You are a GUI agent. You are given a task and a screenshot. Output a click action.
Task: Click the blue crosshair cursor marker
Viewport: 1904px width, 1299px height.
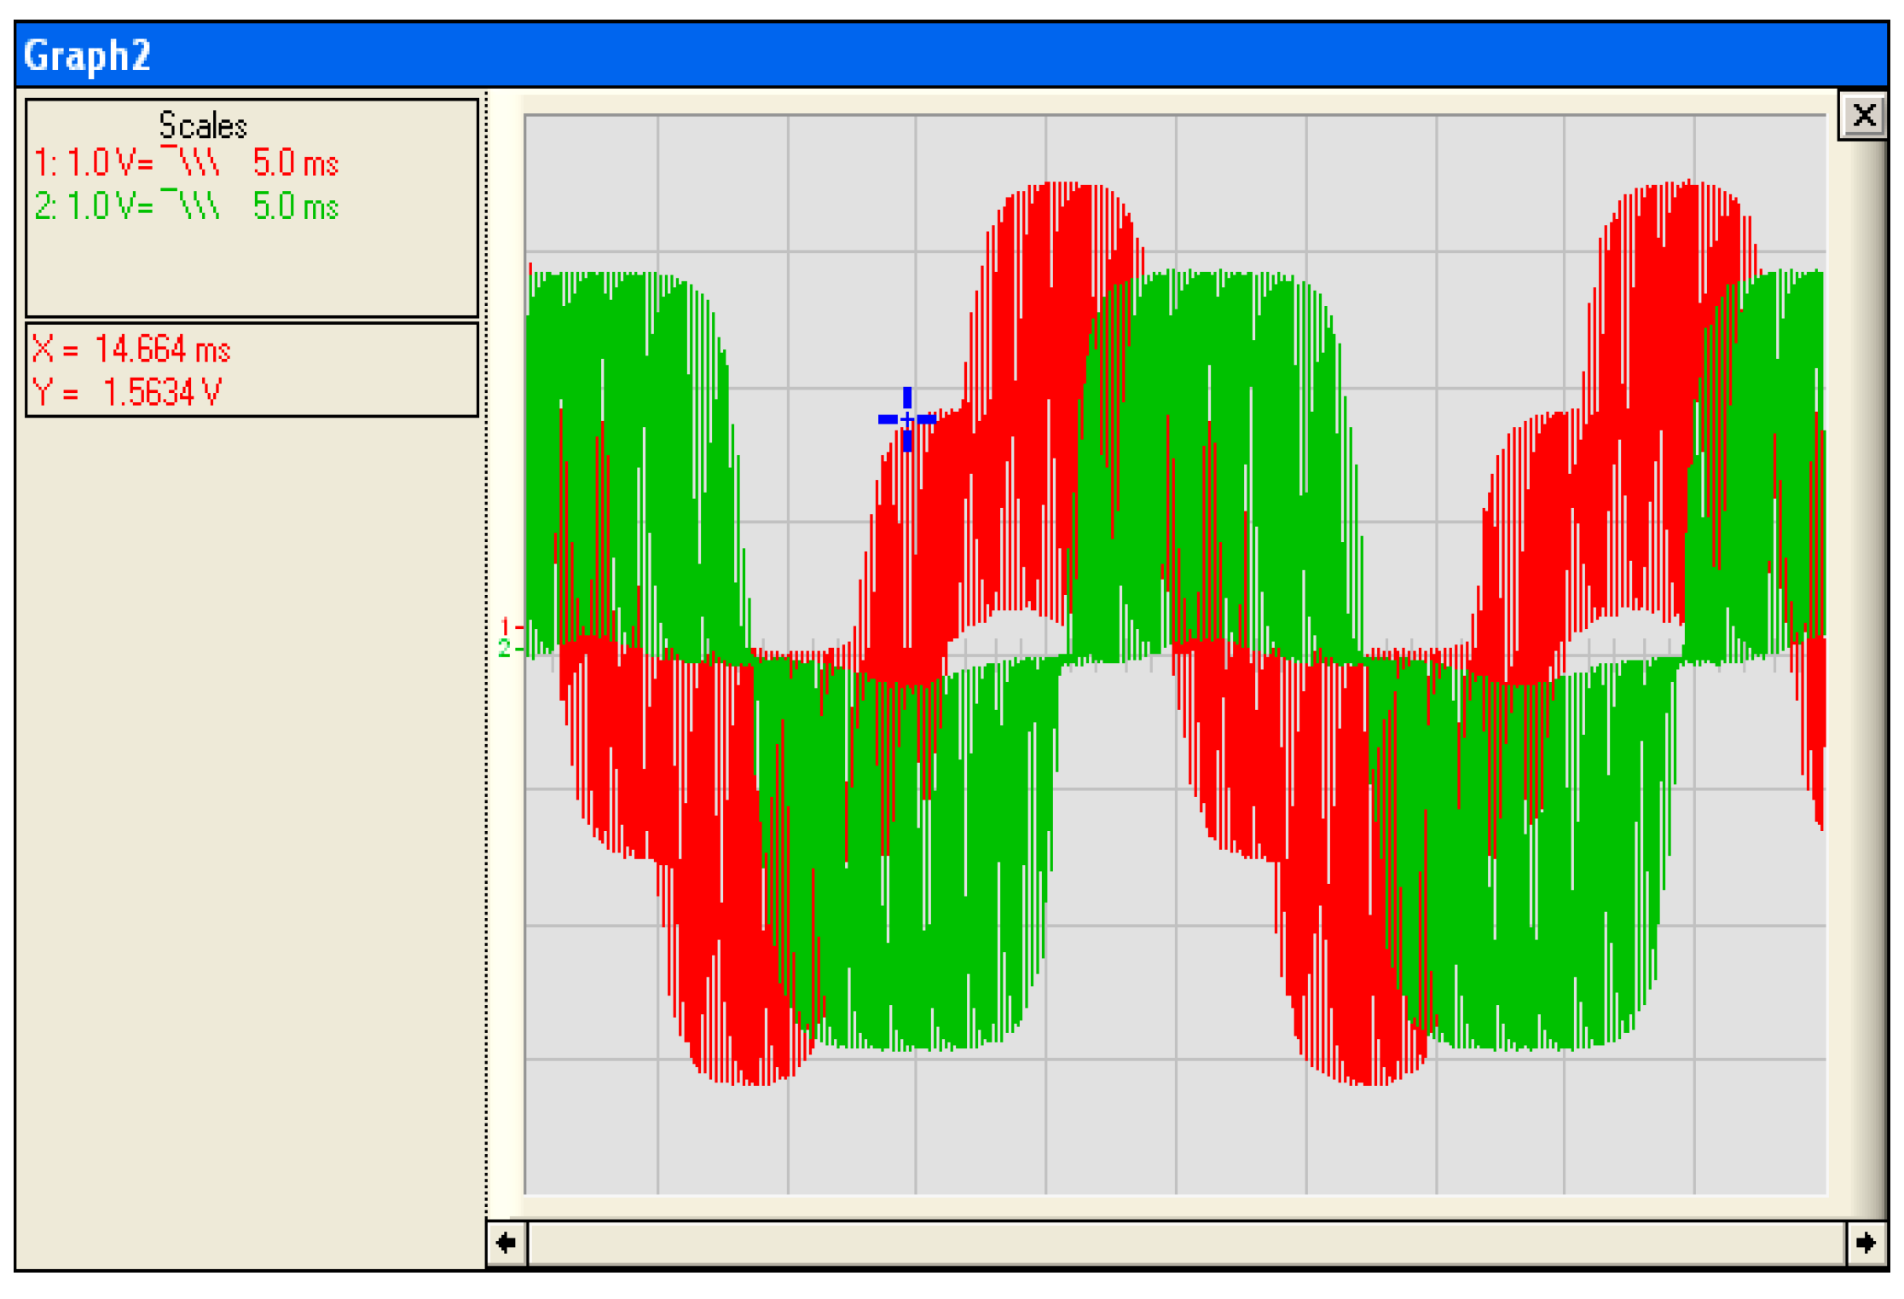[906, 419]
